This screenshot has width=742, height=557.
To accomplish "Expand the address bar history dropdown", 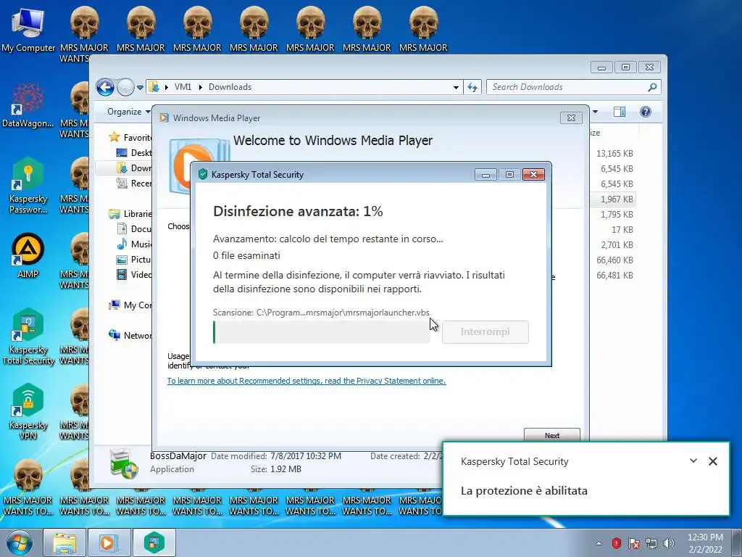I will [x=456, y=88].
